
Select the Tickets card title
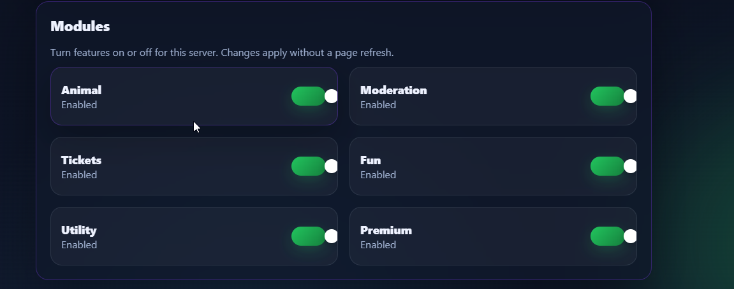81,160
